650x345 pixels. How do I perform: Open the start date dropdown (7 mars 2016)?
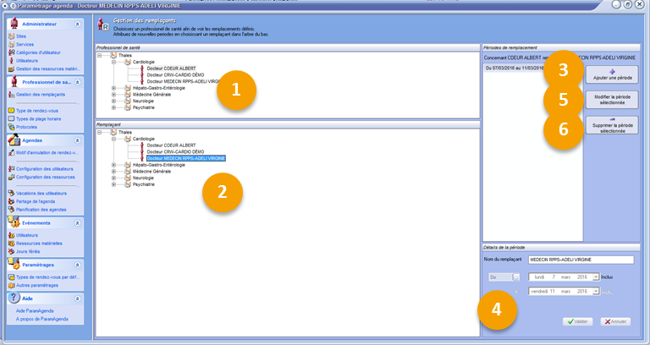pos(596,277)
